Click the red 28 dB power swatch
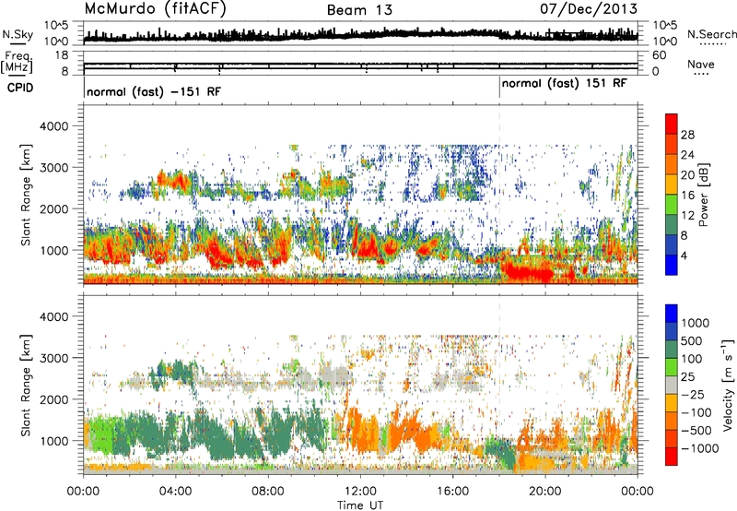Image resolution: width=737 pixels, height=511 pixels. tap(672, 125)
